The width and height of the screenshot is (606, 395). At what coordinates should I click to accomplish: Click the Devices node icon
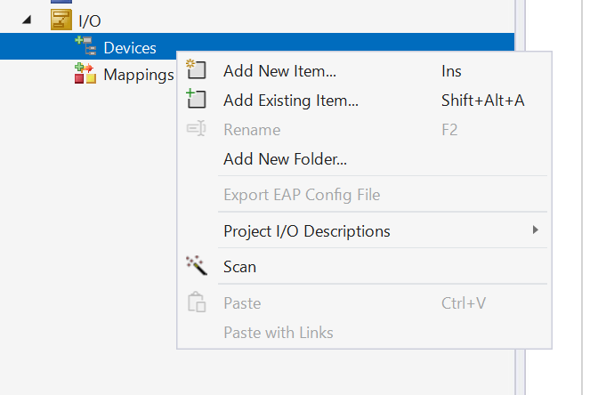(x=85, y=47)
